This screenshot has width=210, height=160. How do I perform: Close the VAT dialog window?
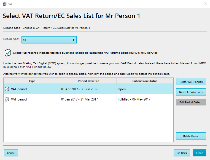point(205,4)
